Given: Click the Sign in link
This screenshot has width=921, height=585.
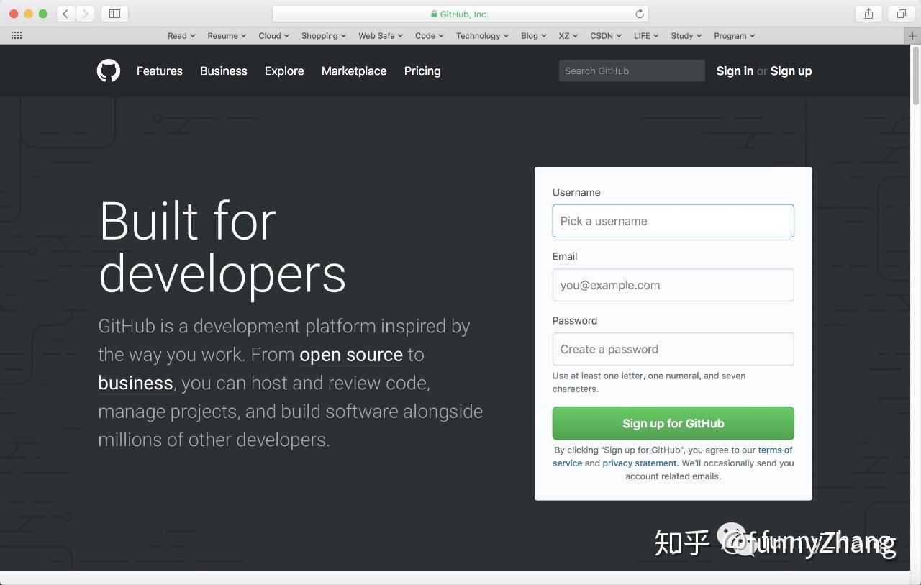Looking at the screenshot, I should 734,71.
